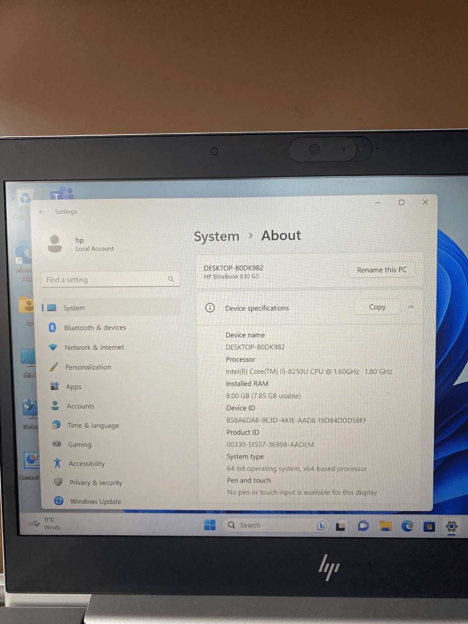468x624 pixels.
Task: Click the Windows Update sync icon
Action: point(58,501)
